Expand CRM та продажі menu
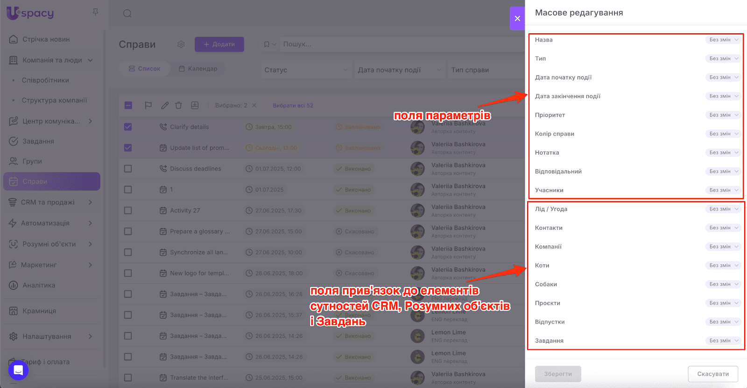The width and height of the screenshot is (747, 388). 91,202
